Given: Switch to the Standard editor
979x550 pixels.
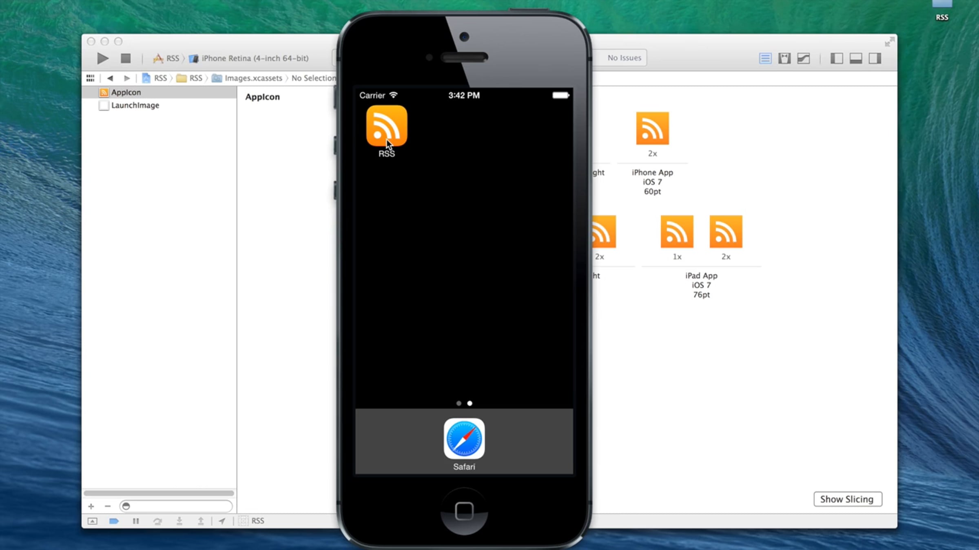Looking at the screenshot, I should 765,58.
